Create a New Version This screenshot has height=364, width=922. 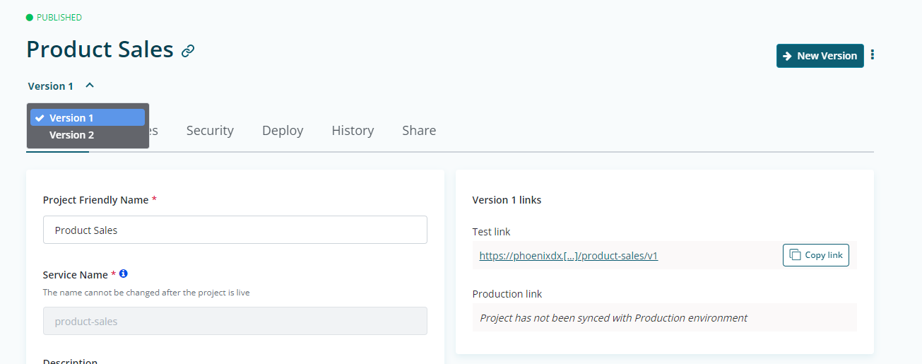[820, 56]
